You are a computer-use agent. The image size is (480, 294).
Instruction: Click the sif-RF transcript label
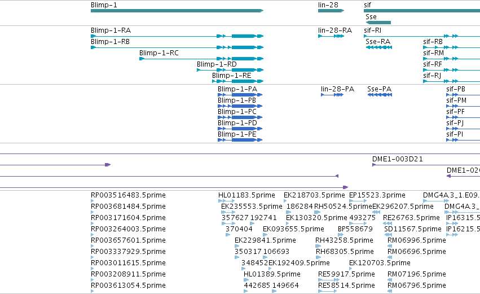433,64
